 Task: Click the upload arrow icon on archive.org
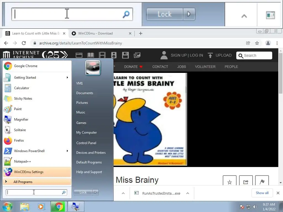pyautogui.click(x=210, y=55)
